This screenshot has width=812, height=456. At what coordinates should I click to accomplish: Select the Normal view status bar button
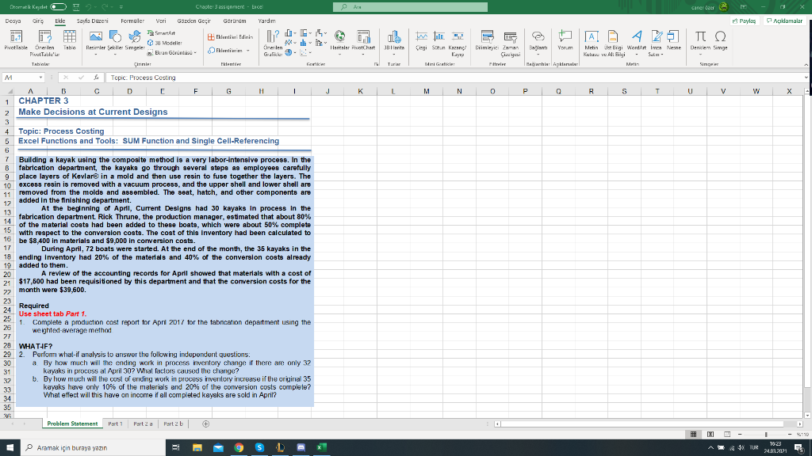[693, 435]
